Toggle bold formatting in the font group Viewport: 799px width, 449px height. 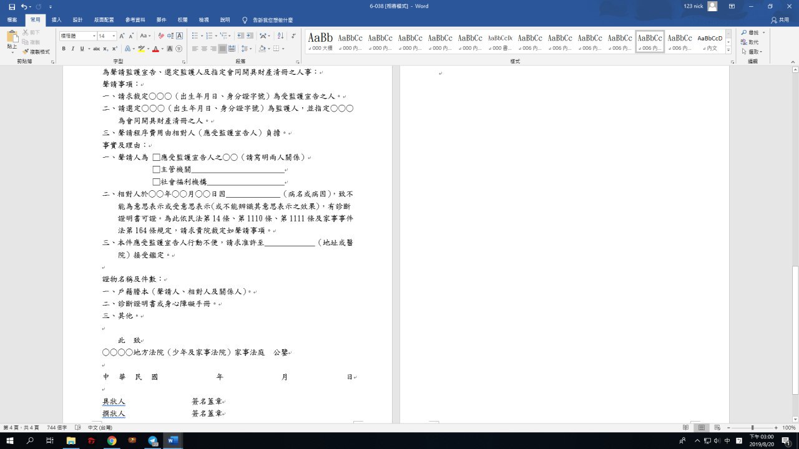click(64, 49)
